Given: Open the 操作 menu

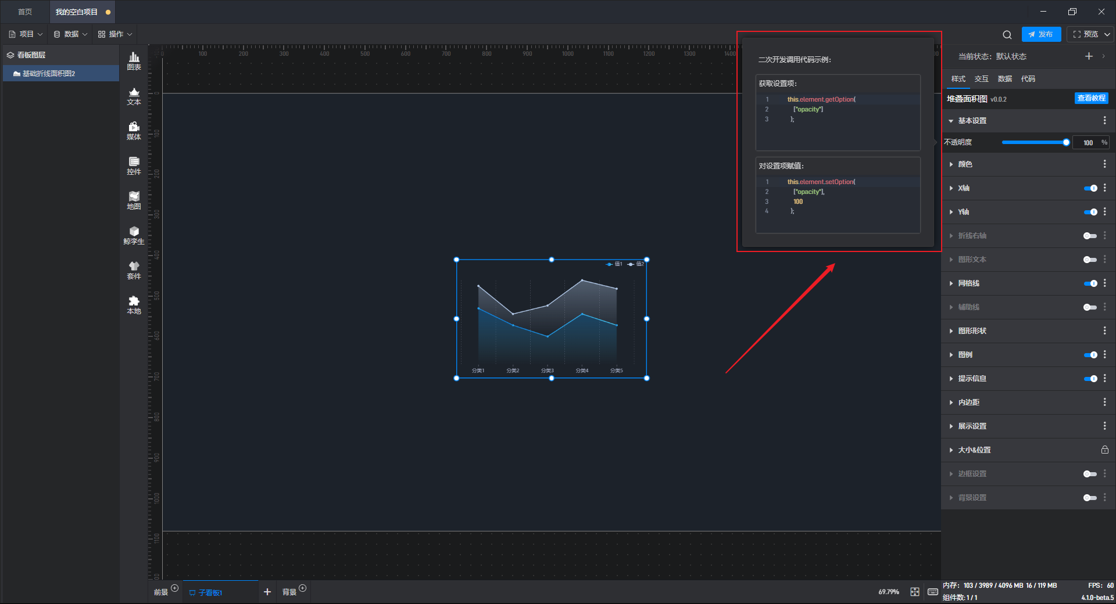Looking at the screenshot, I should coord(115,34).
